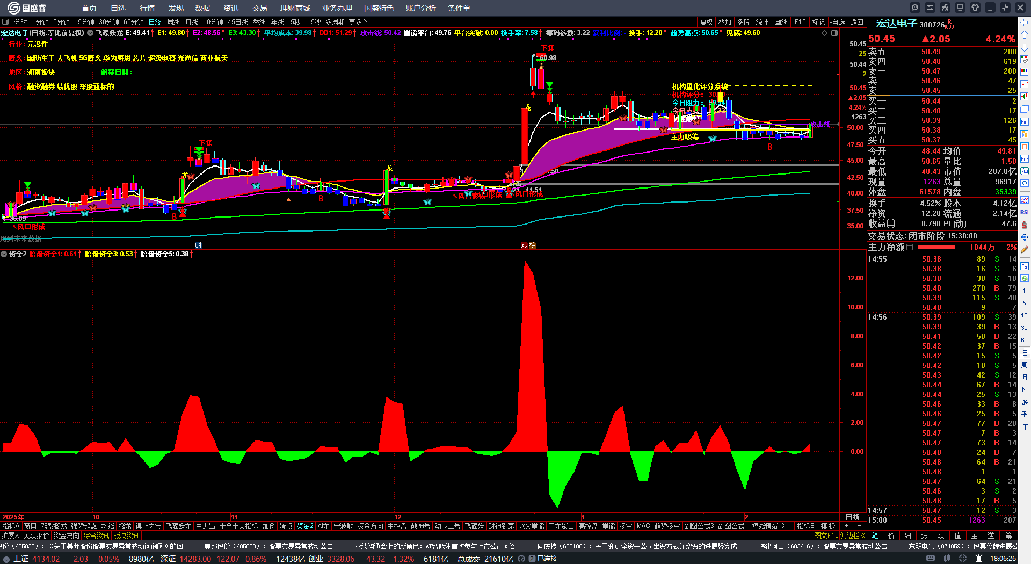
Task: Open the 交易 menu
Action: click(260, 8)
